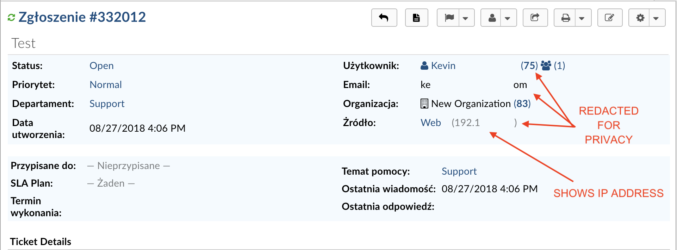This screenshot has height=250, width=677.
Task: Open the print options dropdown arrow
Action: click(x=582, y=18)
